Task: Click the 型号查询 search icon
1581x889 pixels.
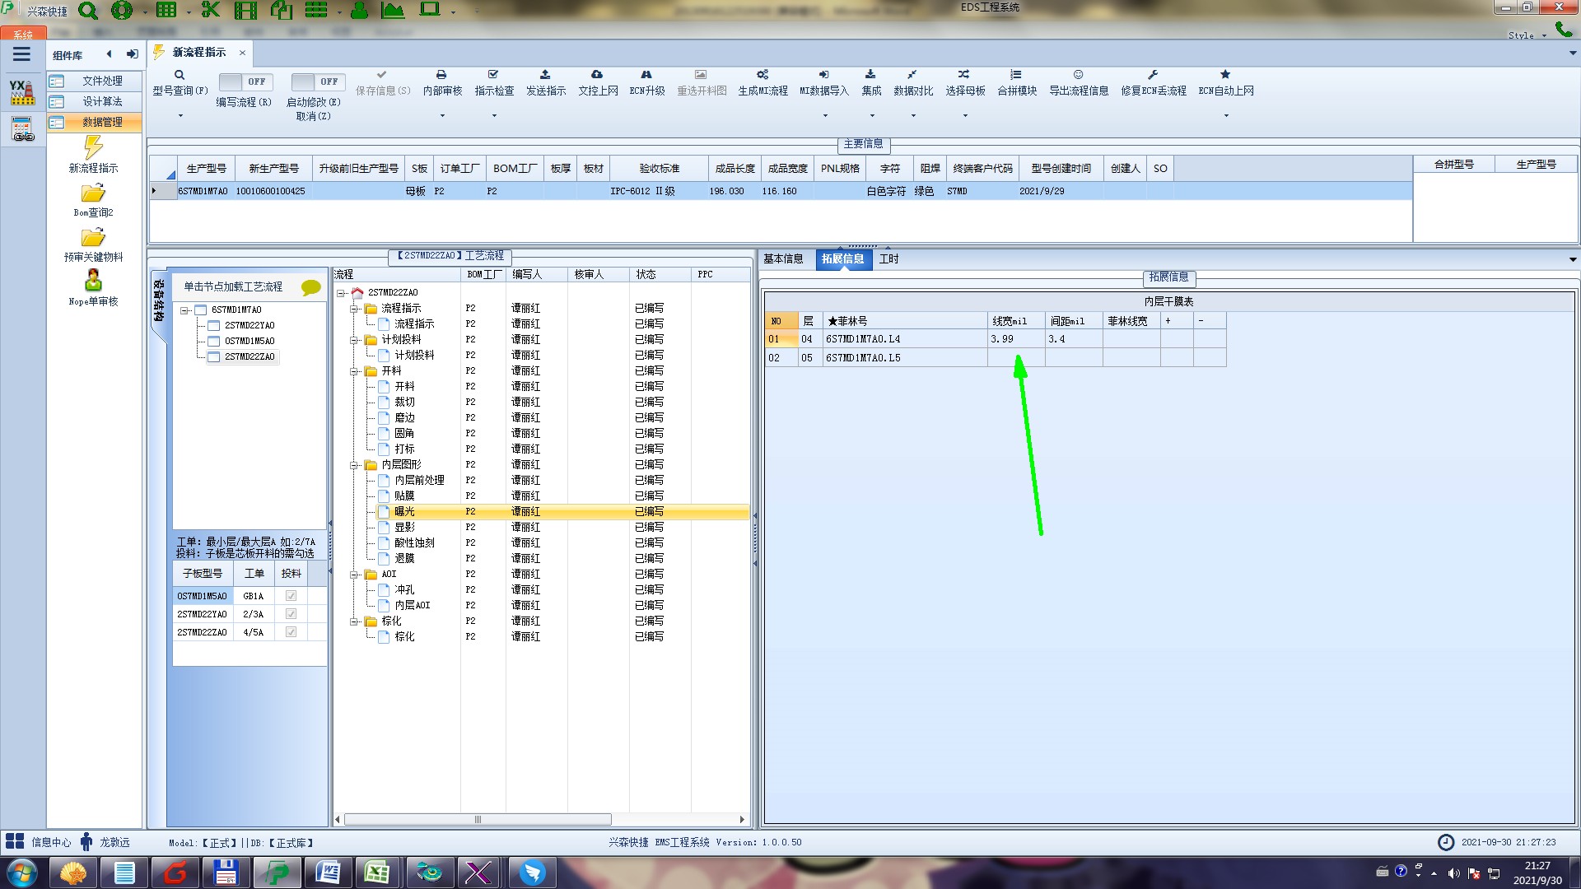Action: (179, 75)
